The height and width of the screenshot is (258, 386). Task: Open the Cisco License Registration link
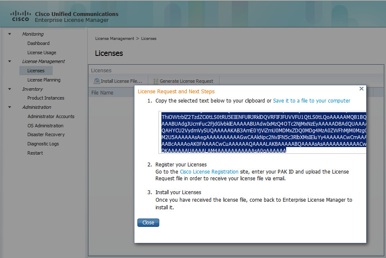pyautogui.click(x=209, y=171)
